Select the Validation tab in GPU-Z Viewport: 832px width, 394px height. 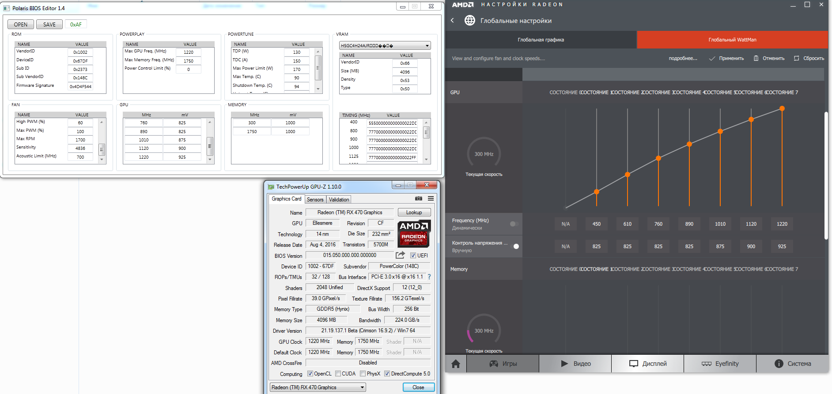339,200
